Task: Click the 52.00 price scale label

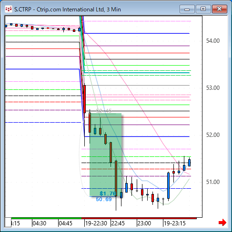Action: coord(213,135)
